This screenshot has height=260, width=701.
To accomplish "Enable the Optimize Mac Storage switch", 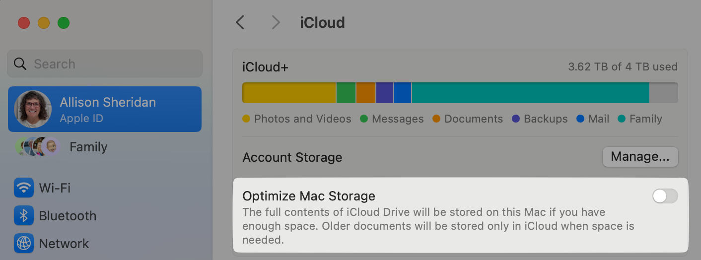I will [665, 196].
